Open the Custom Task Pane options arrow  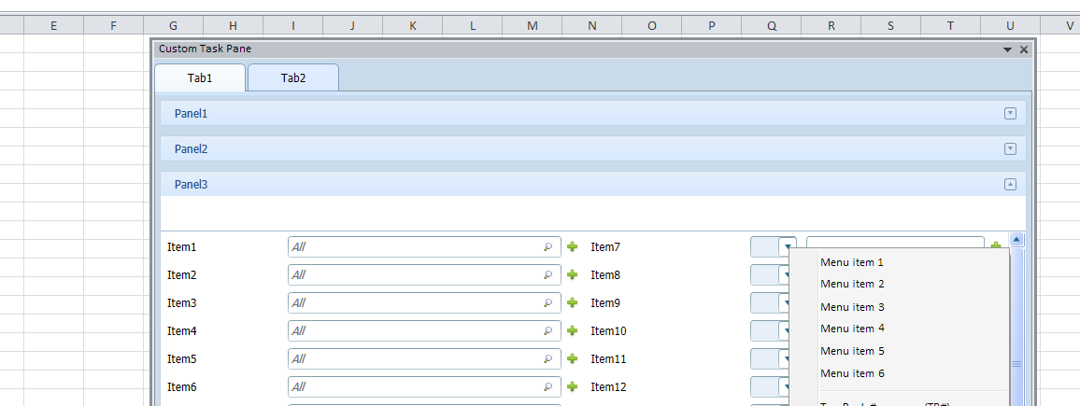[x=1007, y=49]
